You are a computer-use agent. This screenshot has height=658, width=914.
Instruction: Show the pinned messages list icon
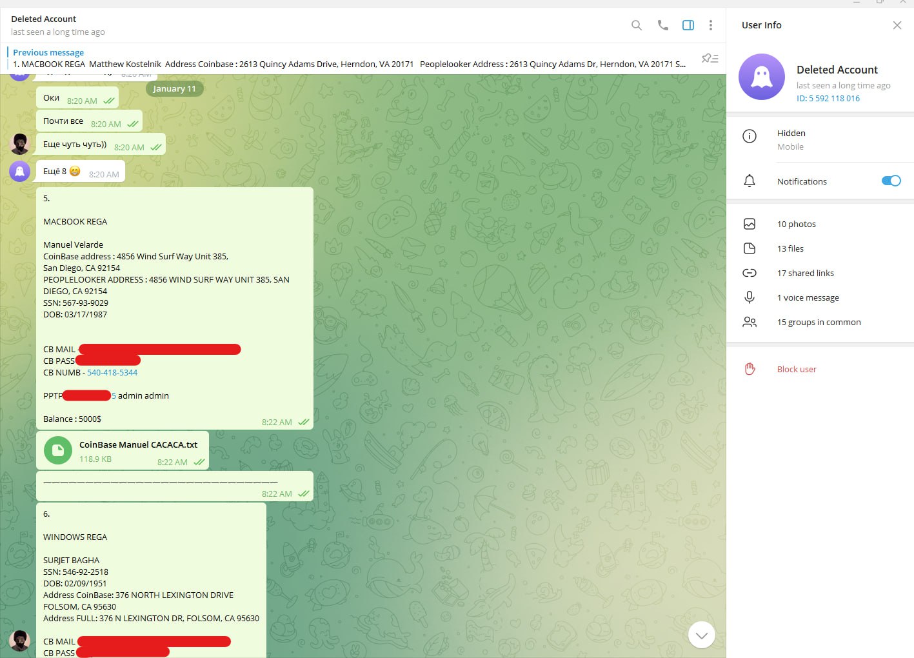(710, 59)
